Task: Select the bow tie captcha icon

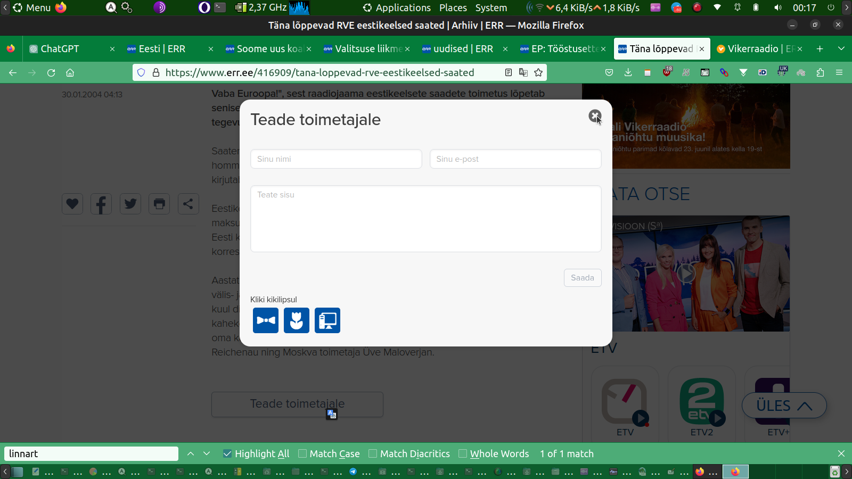Action: click(266, 320)
